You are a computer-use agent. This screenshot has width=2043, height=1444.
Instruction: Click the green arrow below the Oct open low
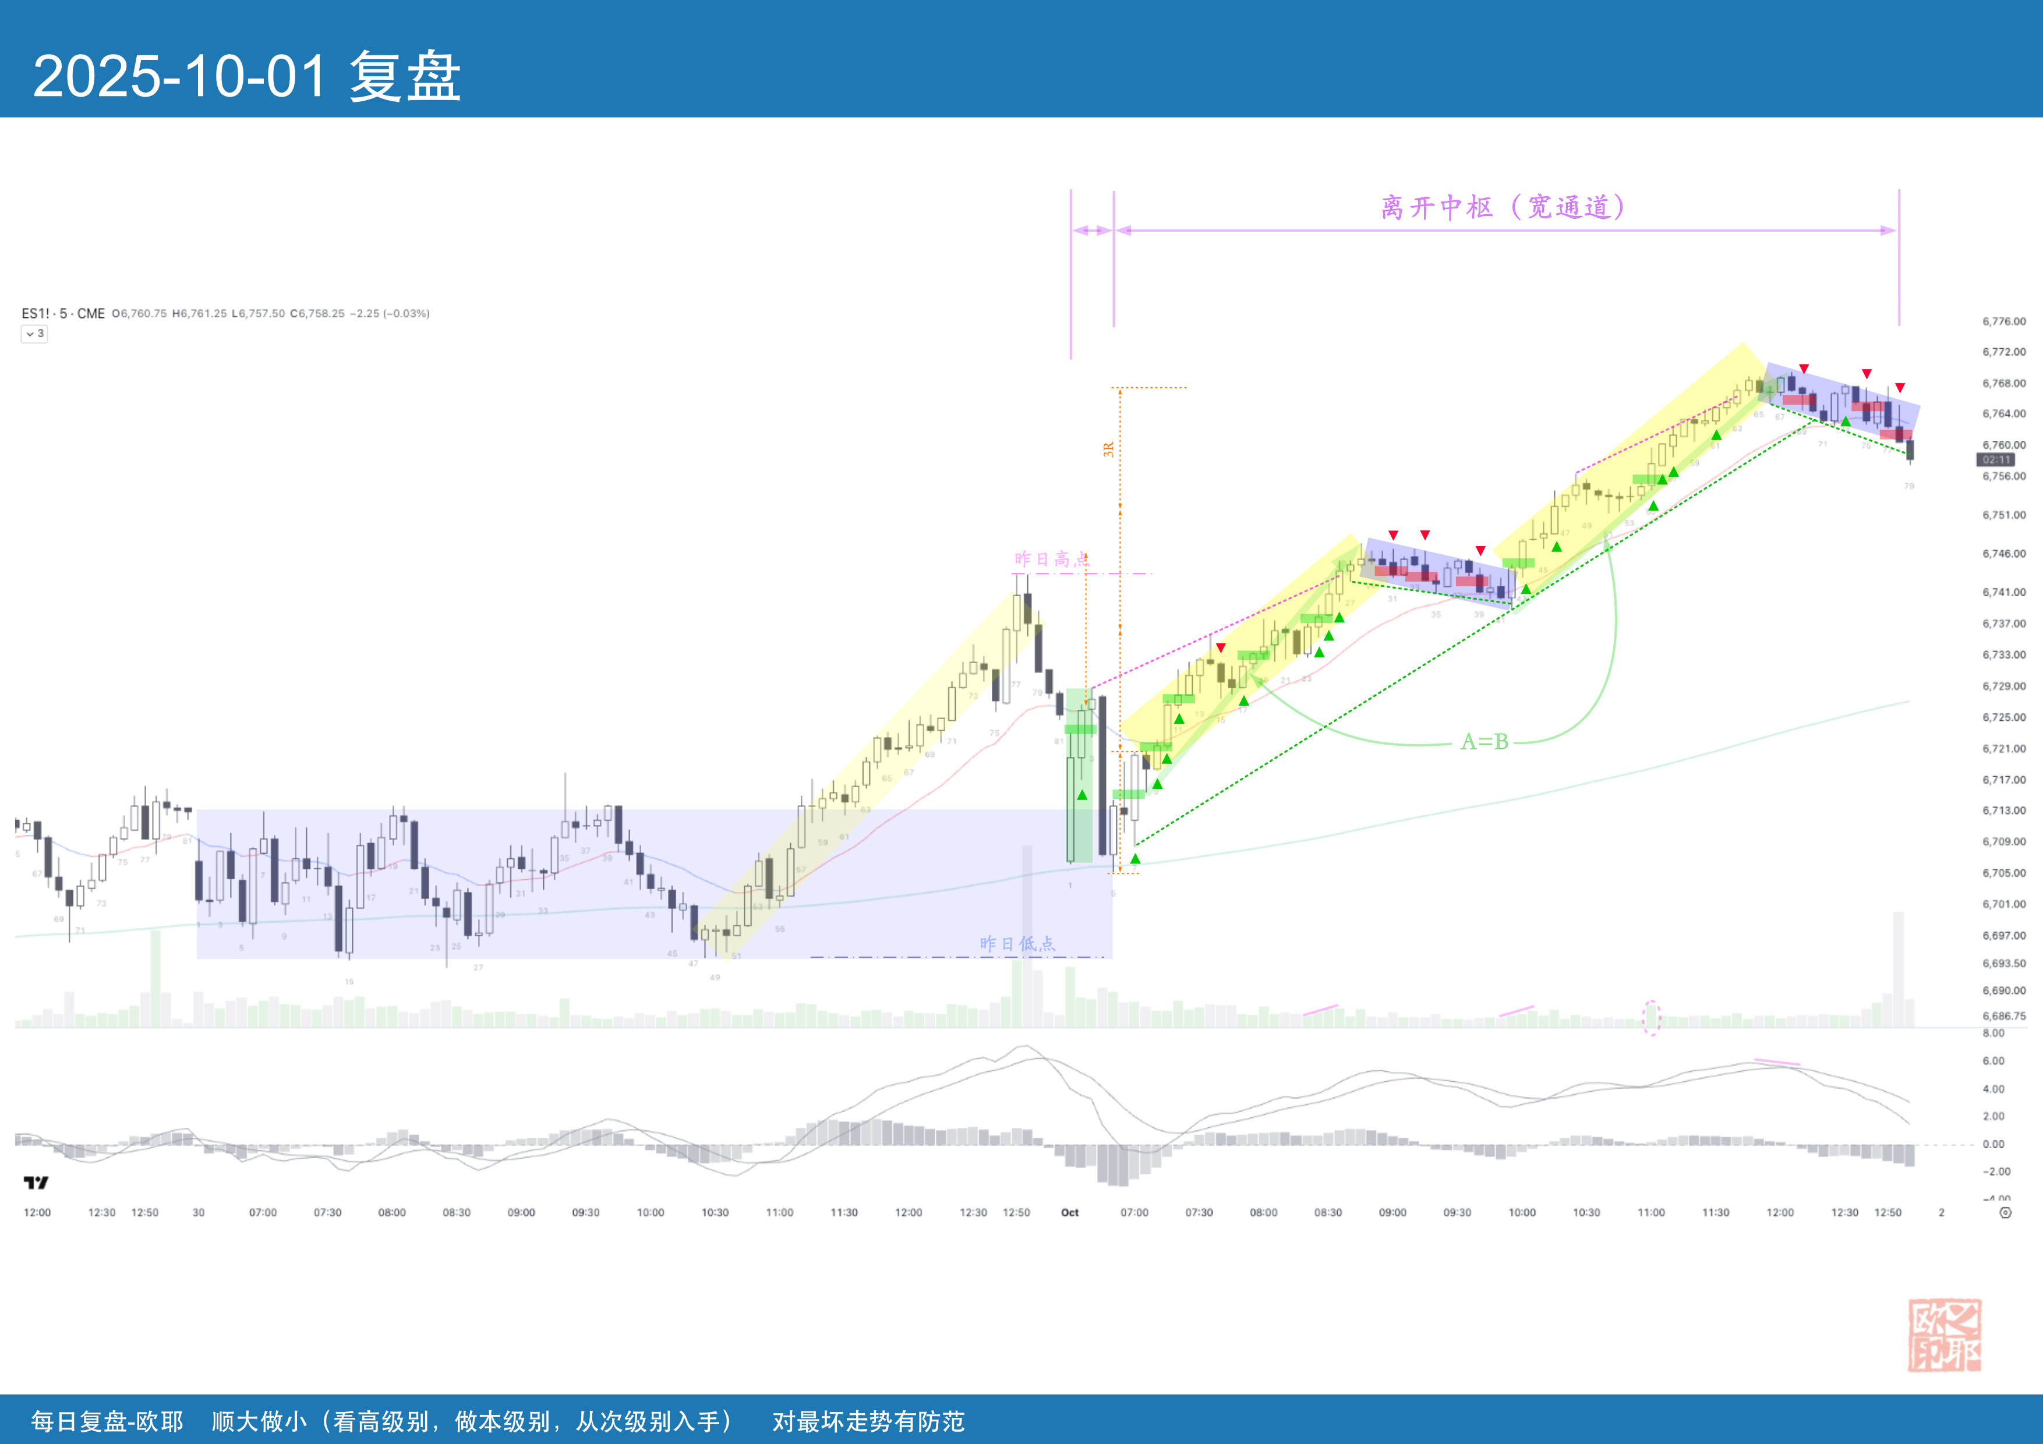1136,859
